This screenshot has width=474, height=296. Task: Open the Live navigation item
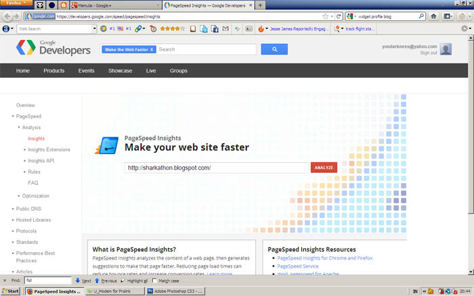(151, 70)
